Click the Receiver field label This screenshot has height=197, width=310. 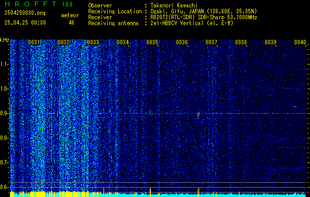(100, 17)
